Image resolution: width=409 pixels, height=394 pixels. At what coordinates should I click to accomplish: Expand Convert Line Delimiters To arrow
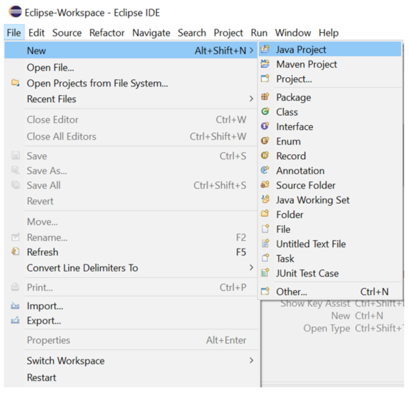(251, 268)
